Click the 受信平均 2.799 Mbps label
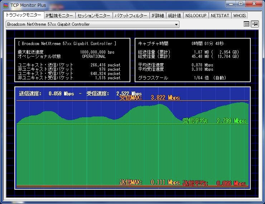The height and width of the screenshot is (204, 265). pos(214,121)
